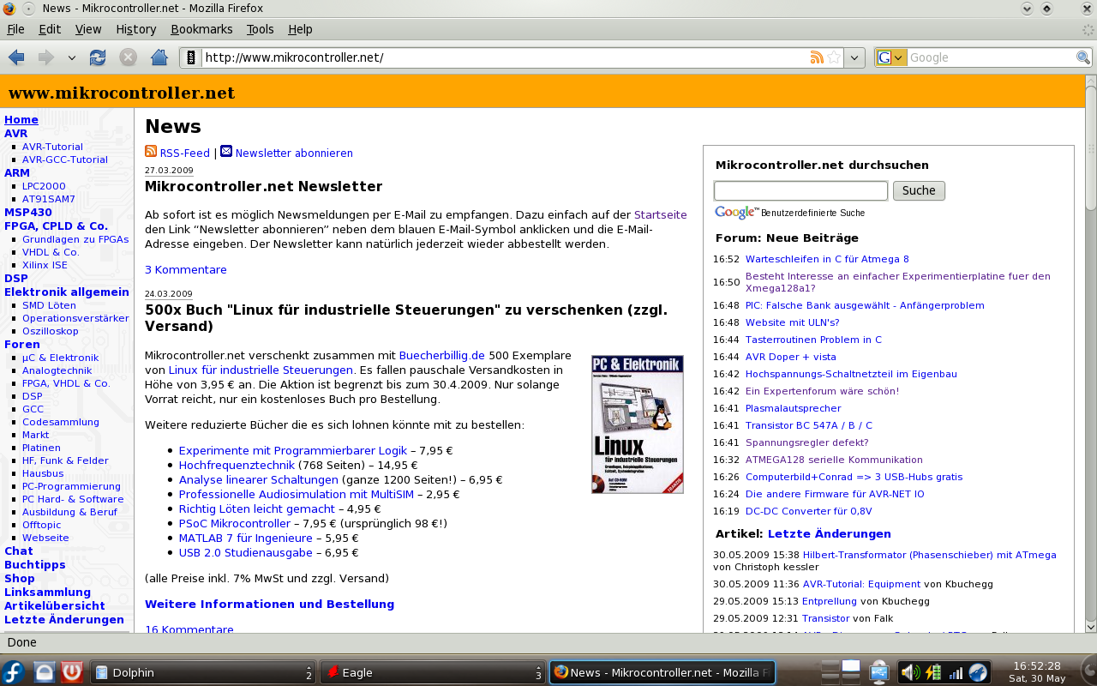The width and height of the screenshot is (1097, 686).
Task: Bookmark this page with the star icon
Action: pos(834,57)
